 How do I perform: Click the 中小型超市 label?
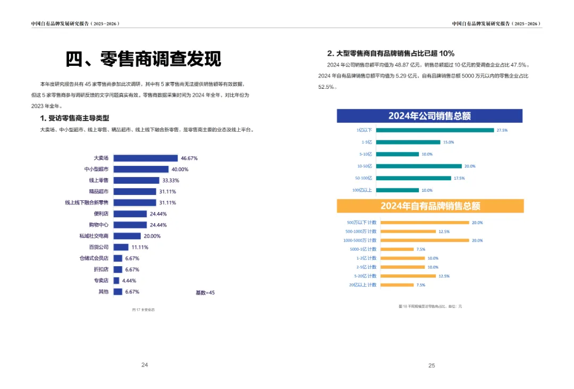click(96, 169)
